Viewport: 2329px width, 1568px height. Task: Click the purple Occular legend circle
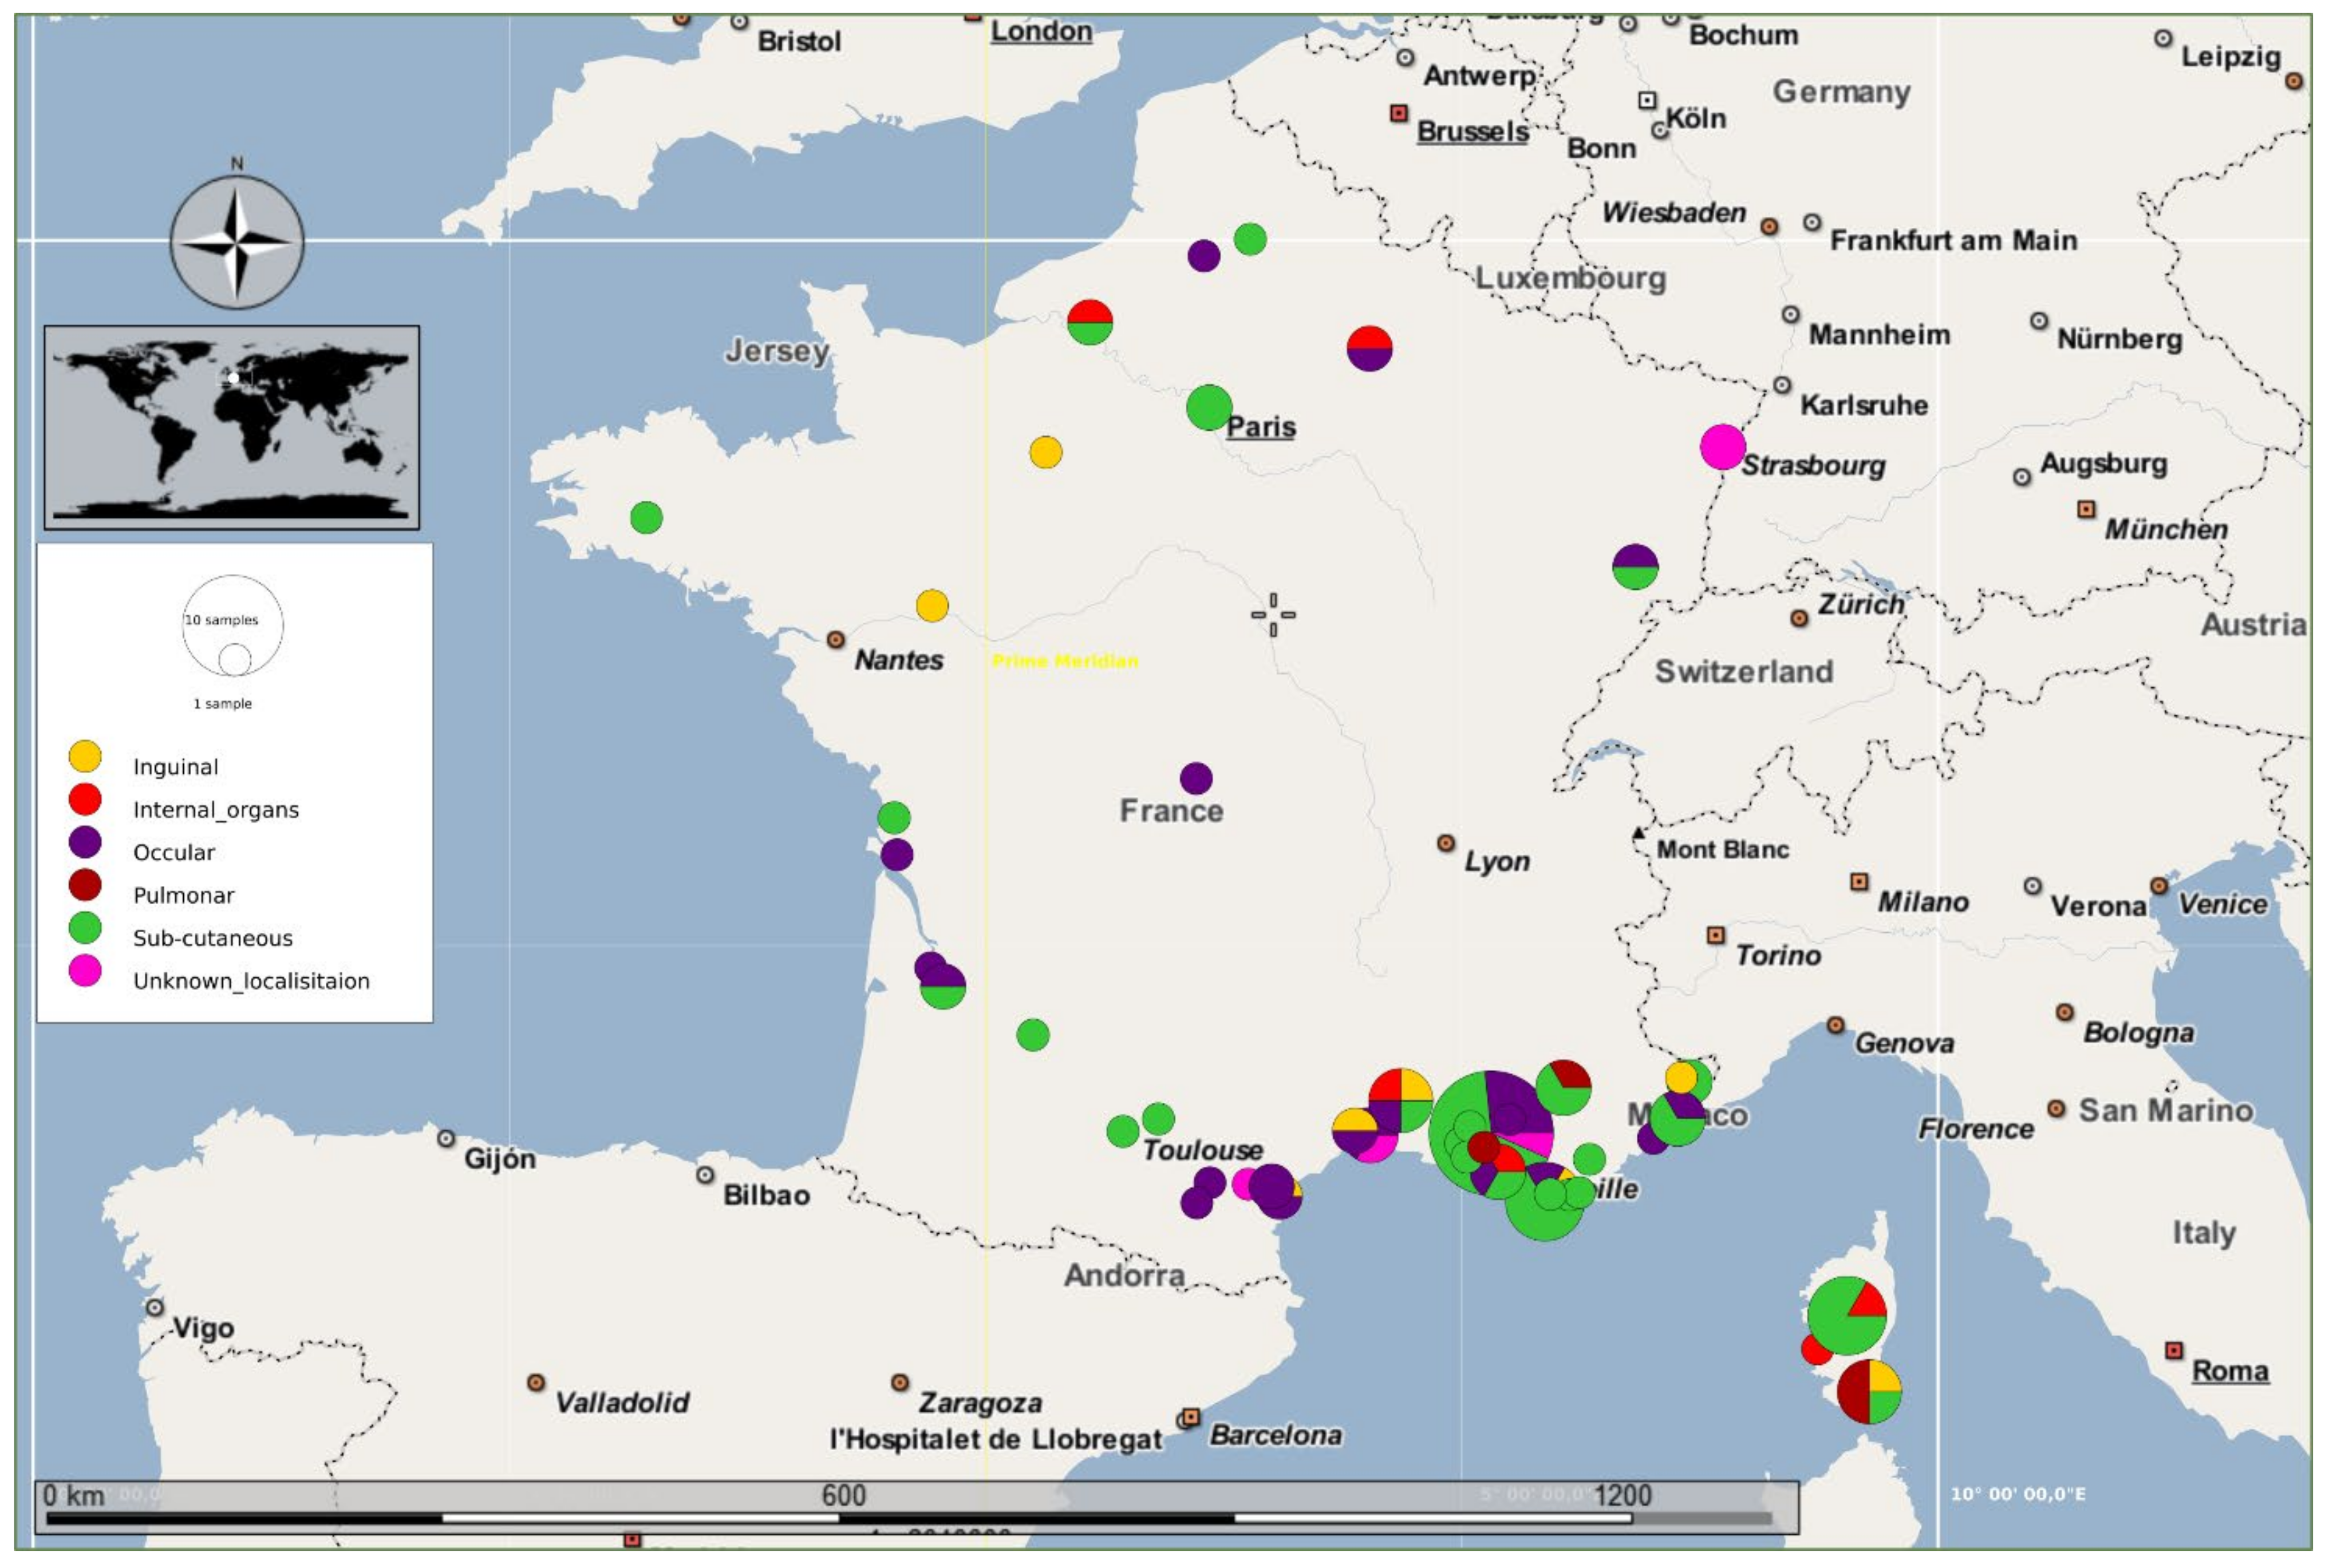click(x=85, y=842)
